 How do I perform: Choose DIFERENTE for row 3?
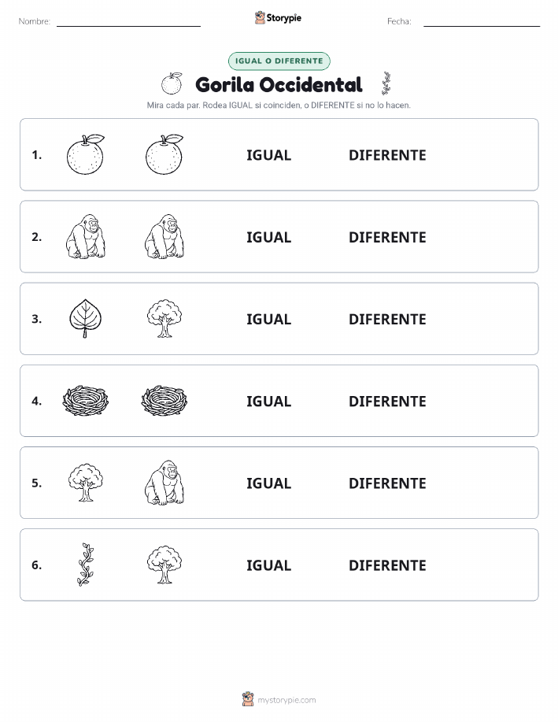coord(387,319)
